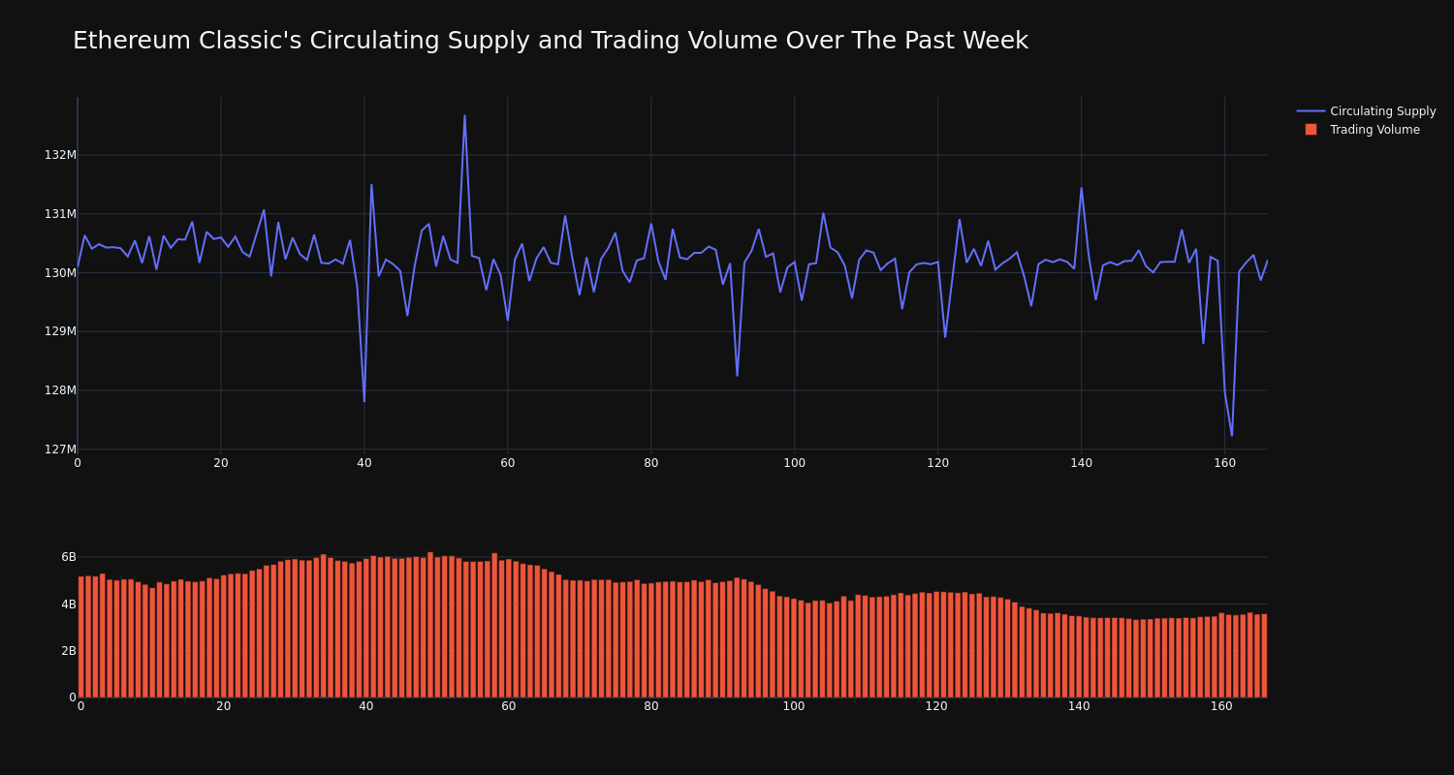Click the 129M y-axis label
This screenshot has width=1454, height=775.
point(60,331)
